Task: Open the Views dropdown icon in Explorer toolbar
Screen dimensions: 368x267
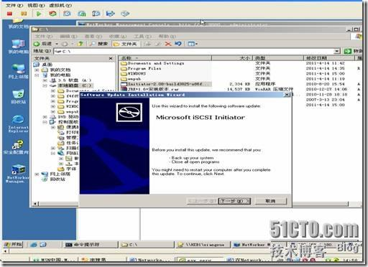Action: tap(193, 44)
